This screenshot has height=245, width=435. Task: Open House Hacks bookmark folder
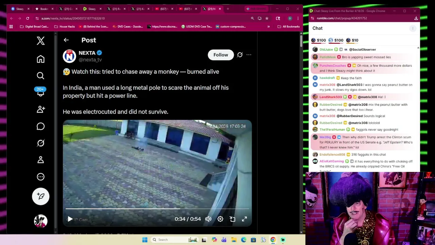(x=65, y=27)
